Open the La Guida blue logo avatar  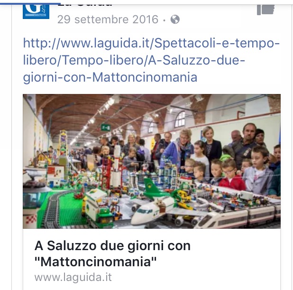point(36,12)
